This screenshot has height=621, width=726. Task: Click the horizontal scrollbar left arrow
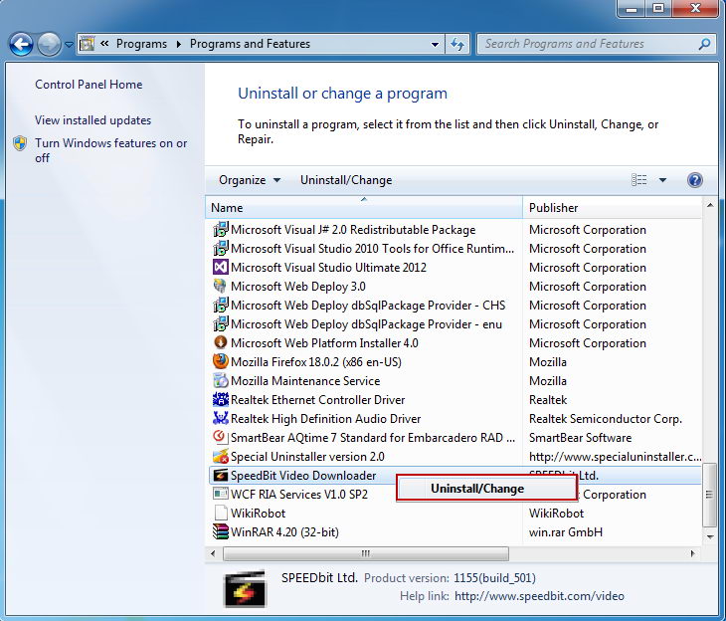213,553
